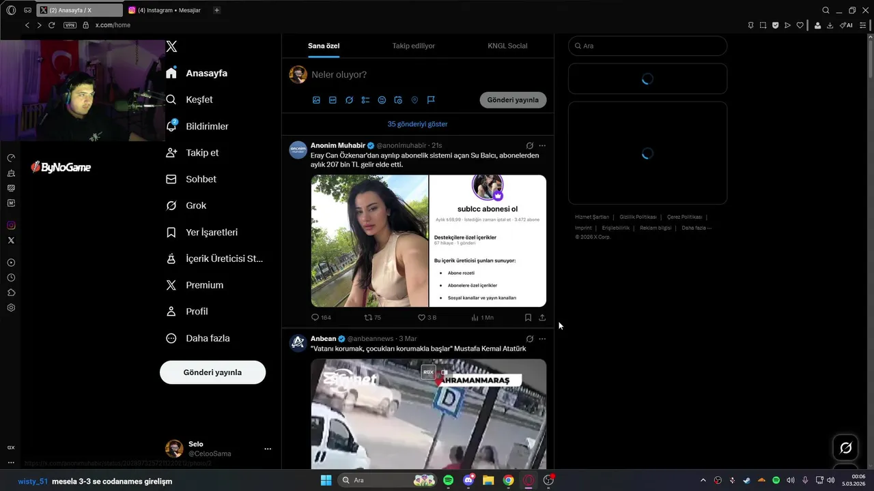This screenshot has width=874, height=491.
Task: Open Bildirimler notifications
Action: [x=197, y=126]
